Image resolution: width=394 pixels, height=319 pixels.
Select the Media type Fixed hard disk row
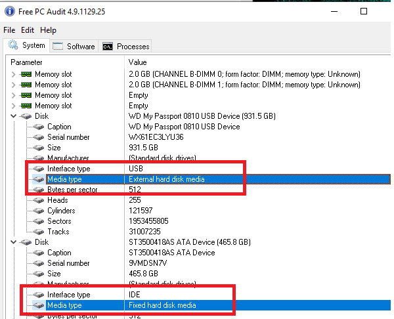198,305
